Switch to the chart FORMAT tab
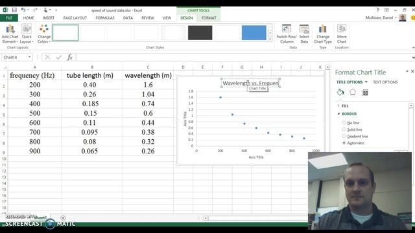The height and width of the screenshot is (233, 415). coord(209,18)
